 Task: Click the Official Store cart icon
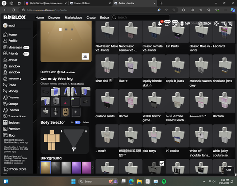click(x=5, y=169)
